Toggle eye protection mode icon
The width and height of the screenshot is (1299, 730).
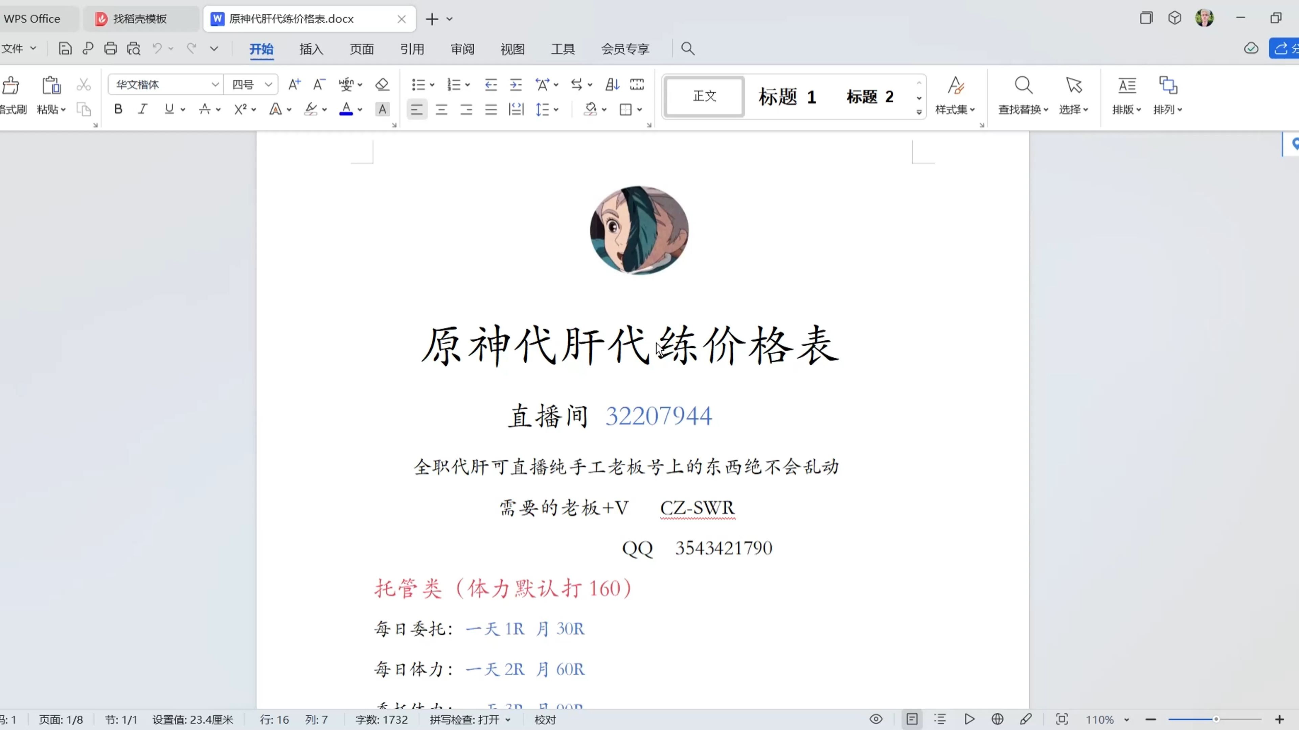click(876, 719)
